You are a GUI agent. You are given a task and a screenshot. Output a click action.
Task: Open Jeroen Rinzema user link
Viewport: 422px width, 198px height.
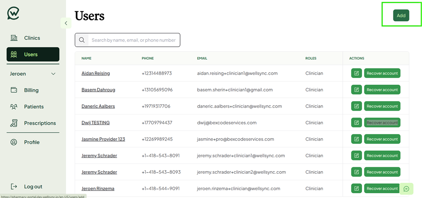tap(98, 188)
